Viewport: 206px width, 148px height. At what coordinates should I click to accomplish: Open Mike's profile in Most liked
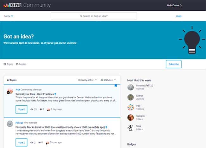point(138,126)
